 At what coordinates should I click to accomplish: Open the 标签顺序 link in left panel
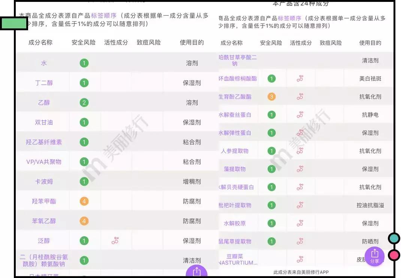tap(104, 16)
